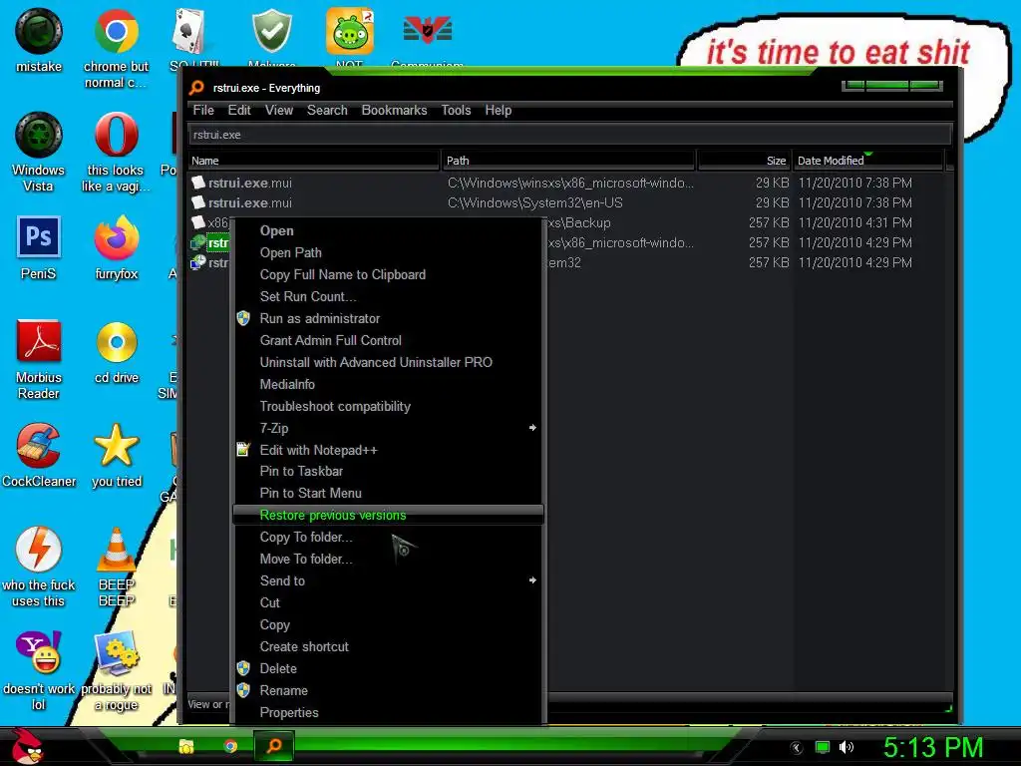This screenshot has height=766, width=1021.
Task: Click the volume speaker tray icon
Action: [x=846, y=747]
